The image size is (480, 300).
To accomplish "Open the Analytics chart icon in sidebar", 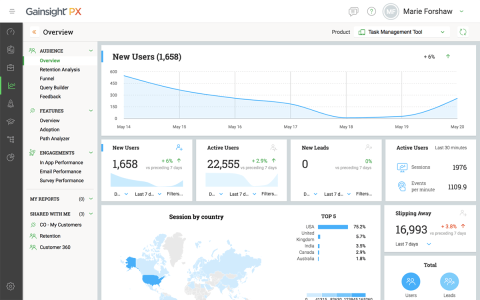I will 11,85.
